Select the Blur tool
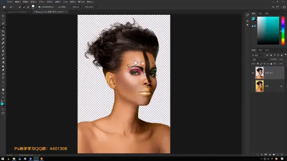 (3, 66)
